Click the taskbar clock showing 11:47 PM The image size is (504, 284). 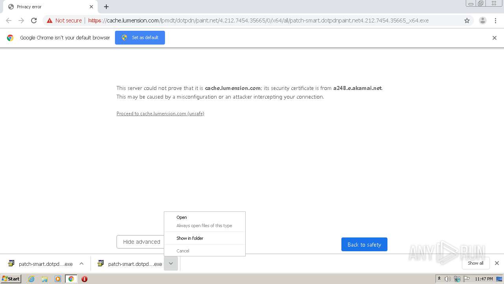tap(484, 279)
